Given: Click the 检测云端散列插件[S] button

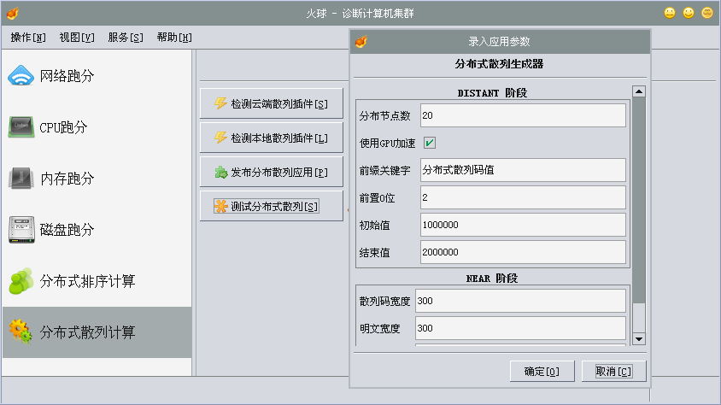Looking at the screenshot, I should pos(272,104).
